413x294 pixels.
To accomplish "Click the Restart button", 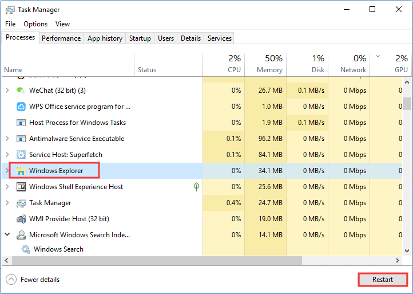I will pos(383,280).
